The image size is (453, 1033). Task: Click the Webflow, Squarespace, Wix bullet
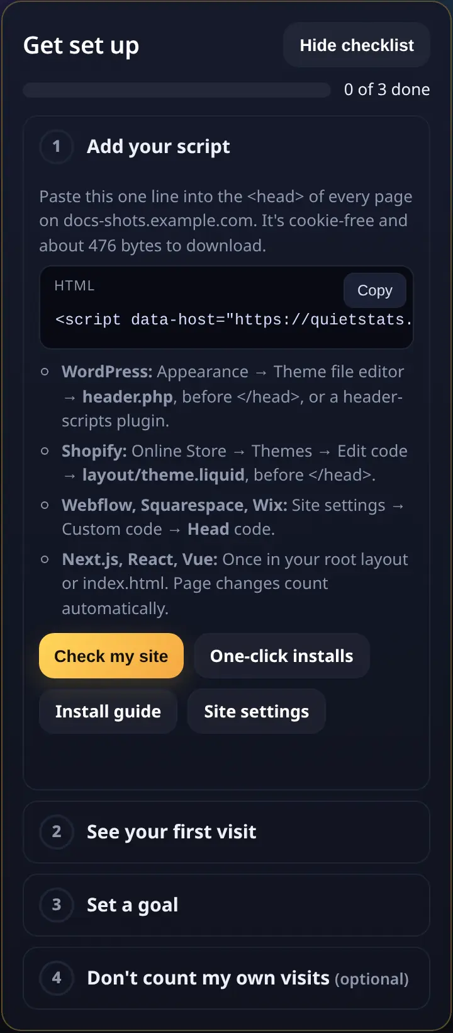pyautogui.click(x=233, y=517)
